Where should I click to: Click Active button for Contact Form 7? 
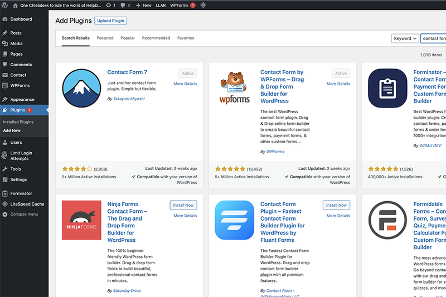(188, 74)
